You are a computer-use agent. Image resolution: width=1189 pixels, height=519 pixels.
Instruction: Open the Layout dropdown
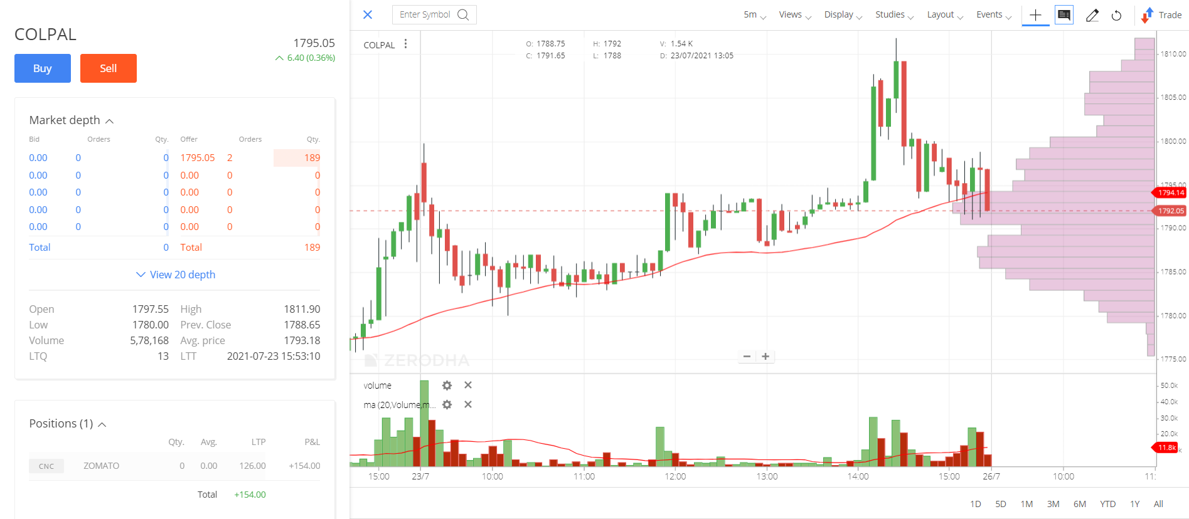click(x=945, y=15)
